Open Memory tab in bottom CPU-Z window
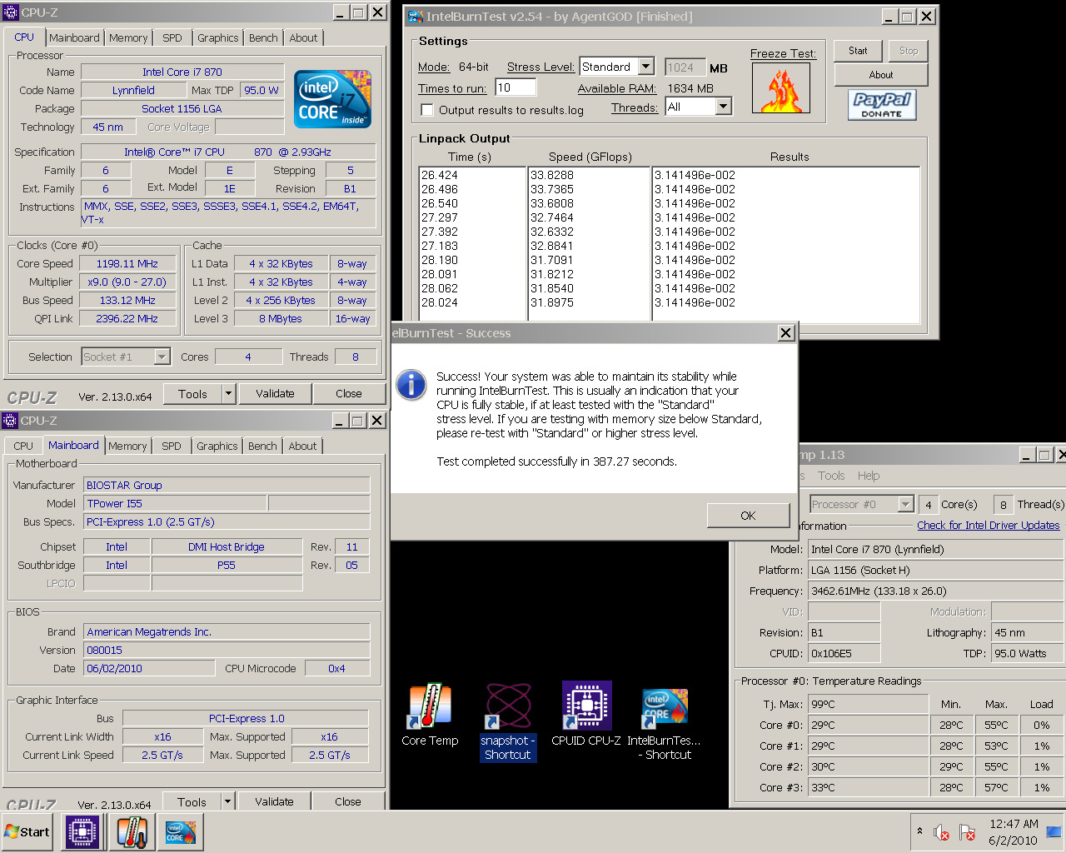This screenshot has width=1066, height=853. tap(127, 446)
